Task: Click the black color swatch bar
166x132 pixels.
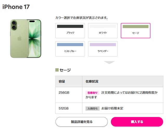Action: tap(70, 26)
